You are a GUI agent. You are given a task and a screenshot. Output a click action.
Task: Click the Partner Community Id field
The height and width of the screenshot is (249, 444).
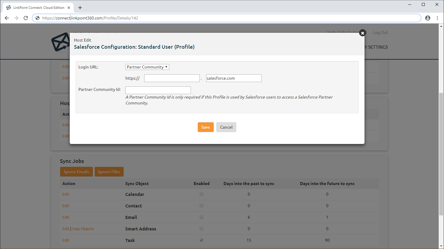(158, 90)
